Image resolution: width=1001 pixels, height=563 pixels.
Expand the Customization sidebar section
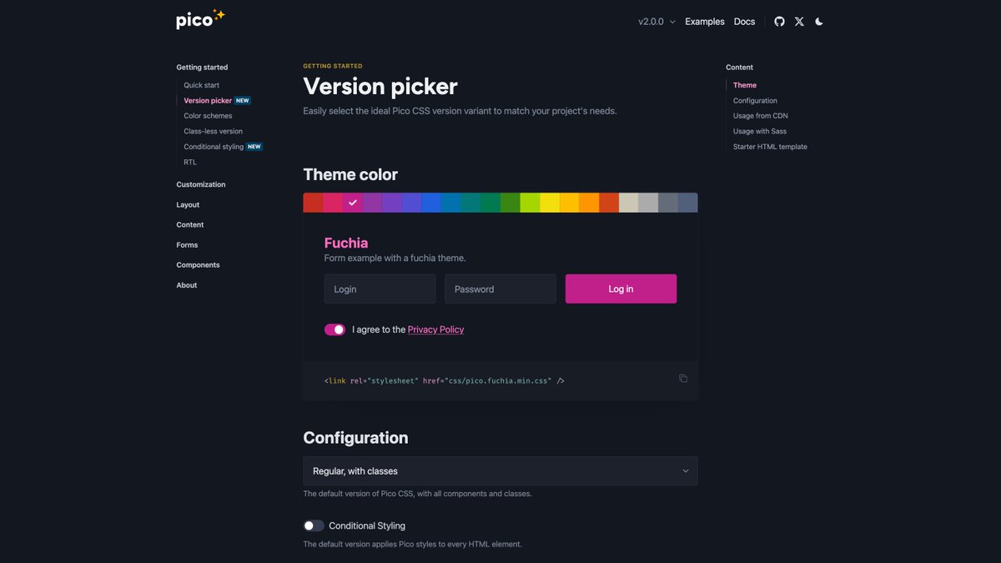pyautogui.click(x=201, y=184)
